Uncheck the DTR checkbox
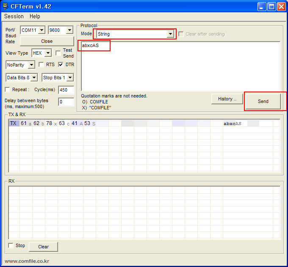Screen dimensions: 288x267 click(x=61, y=65)
